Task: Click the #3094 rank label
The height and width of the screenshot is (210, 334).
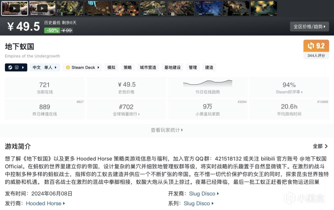Action: click(242, 102)
